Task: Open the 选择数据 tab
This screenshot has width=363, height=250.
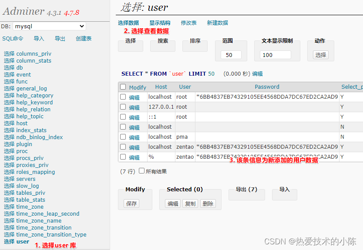Action: (128, 23)
